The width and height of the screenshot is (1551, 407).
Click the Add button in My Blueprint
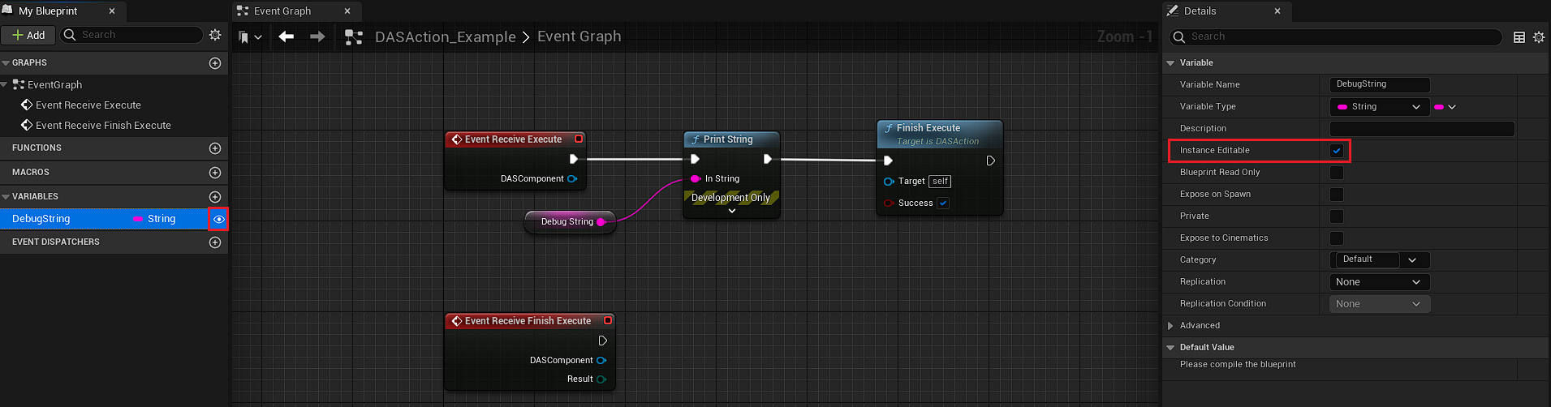coord(28,35)
